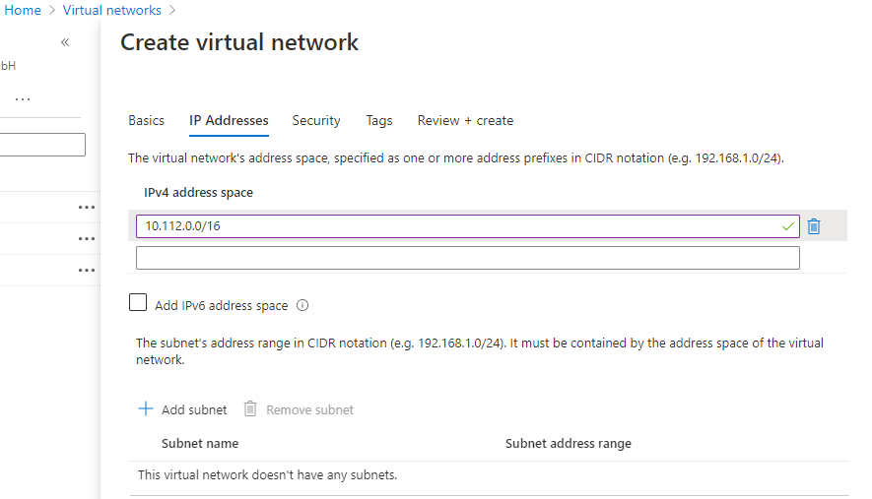The width and height of the screenshot is (872, 499).
Task: Open the first sidebar row ellipsis menu
Action: tap(87, 208)
